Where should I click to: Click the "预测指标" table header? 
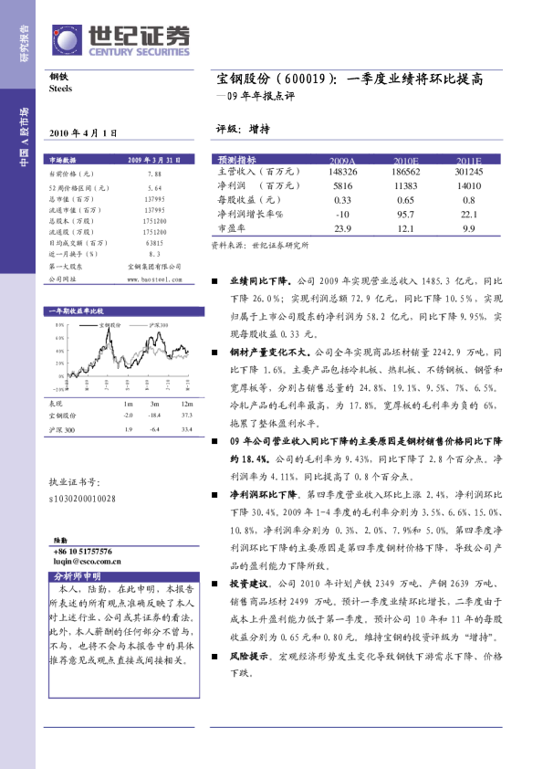click(x=236, y=160)
